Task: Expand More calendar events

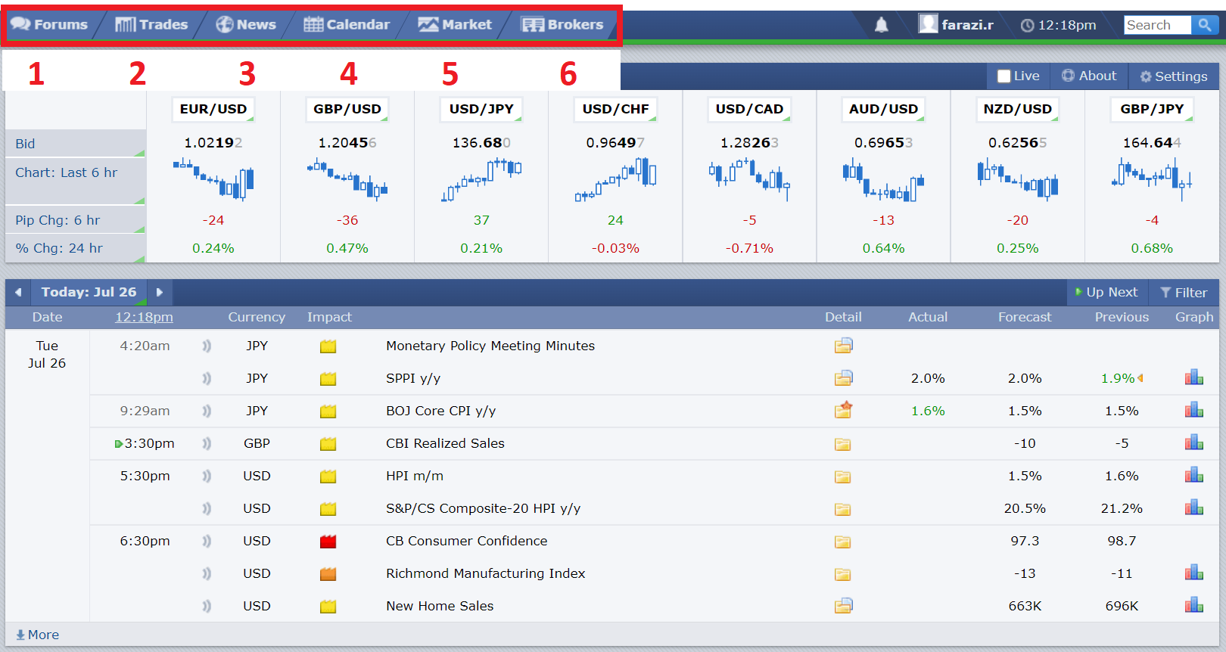Action: coord(37,635)
